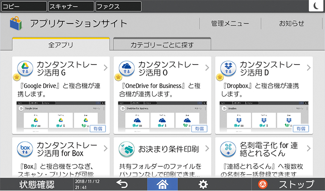Open the 名刺電子化 app icon

coord(228,149)
